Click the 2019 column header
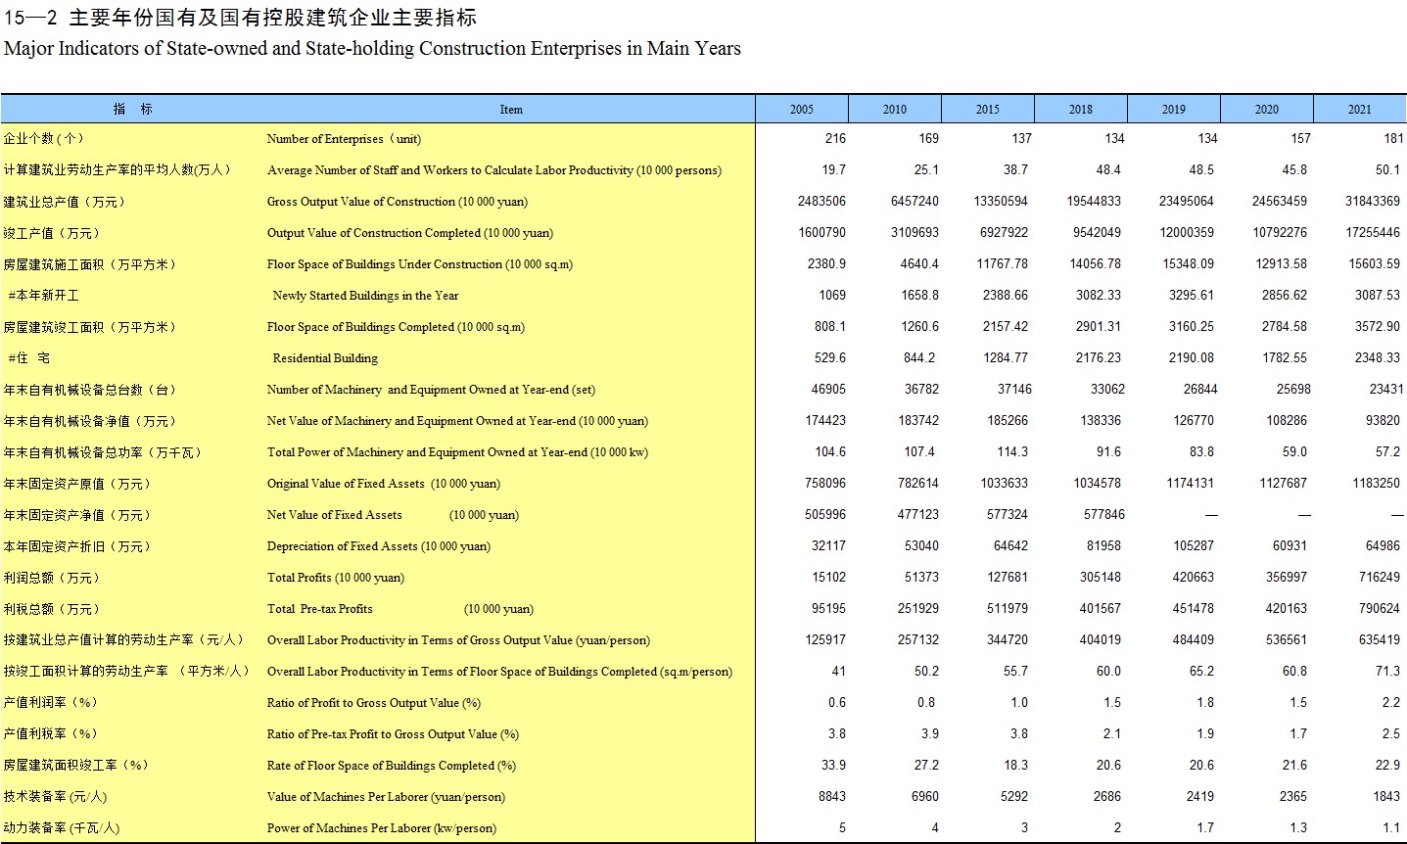The height and width of the screenshot is (844, 1407). click(1174, 109)
